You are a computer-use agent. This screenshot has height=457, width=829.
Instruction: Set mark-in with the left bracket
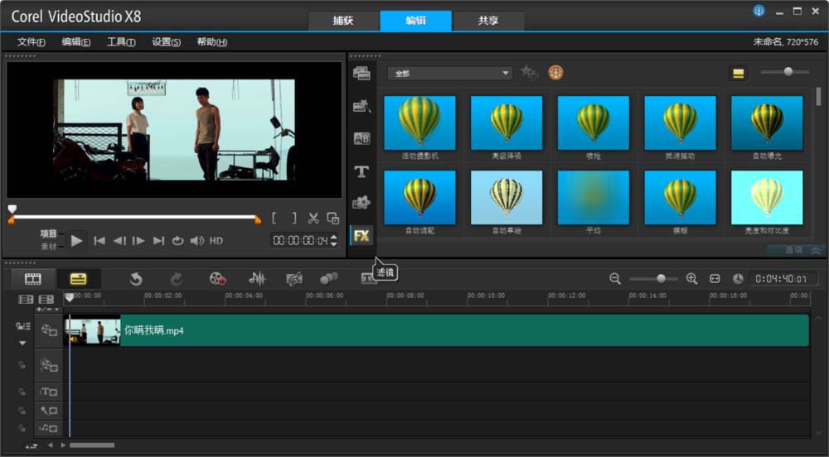coord(274,218)
